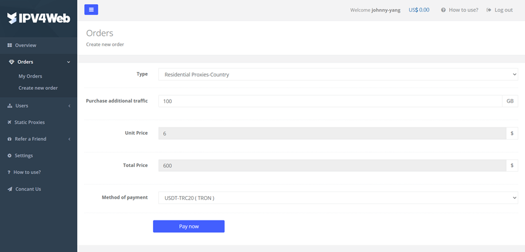Viewport: 525px width, 252px height.
Task: Click the Concant Us paper plane icon
Action: click(x=10, y=189)
